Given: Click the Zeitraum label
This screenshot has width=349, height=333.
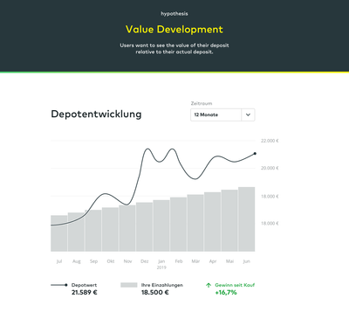Looking at the screenshot, I should (x=202, y=103).
